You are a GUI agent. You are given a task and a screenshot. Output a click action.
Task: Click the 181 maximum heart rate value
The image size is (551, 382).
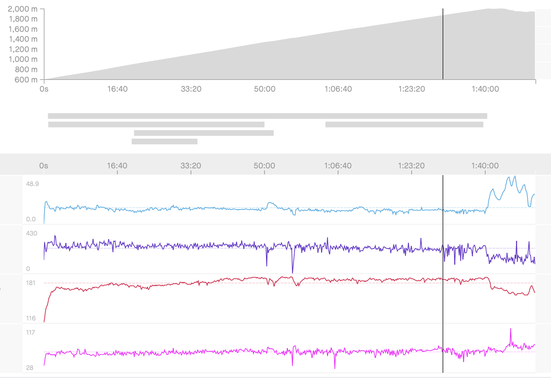31,283
